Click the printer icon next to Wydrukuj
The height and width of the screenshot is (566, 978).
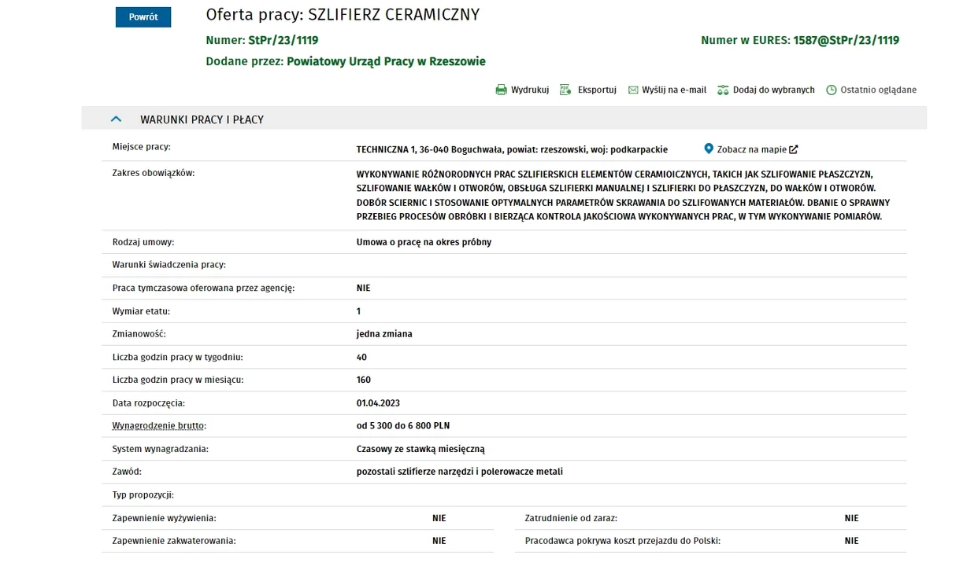(501, 90)
